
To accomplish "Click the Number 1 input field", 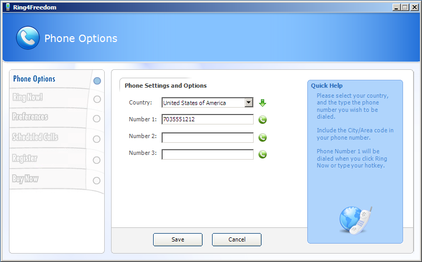I will [207, 120].
